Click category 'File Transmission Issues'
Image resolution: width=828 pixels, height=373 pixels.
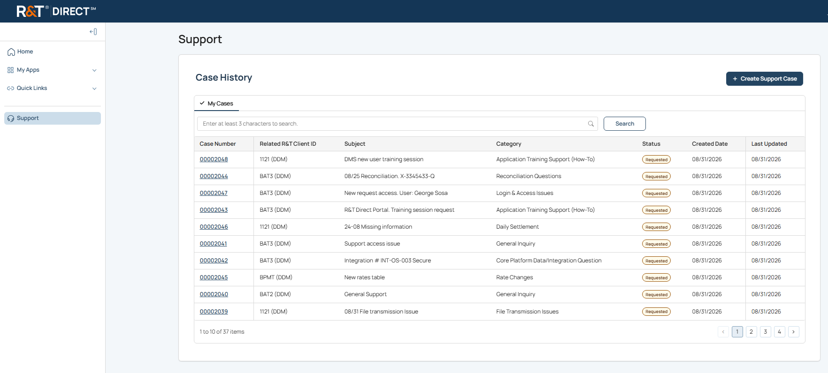click(x=527, y=312)
